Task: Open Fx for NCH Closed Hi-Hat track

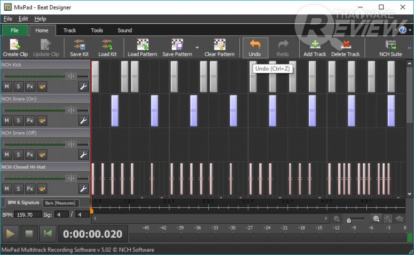Action: tap(30, 188)
